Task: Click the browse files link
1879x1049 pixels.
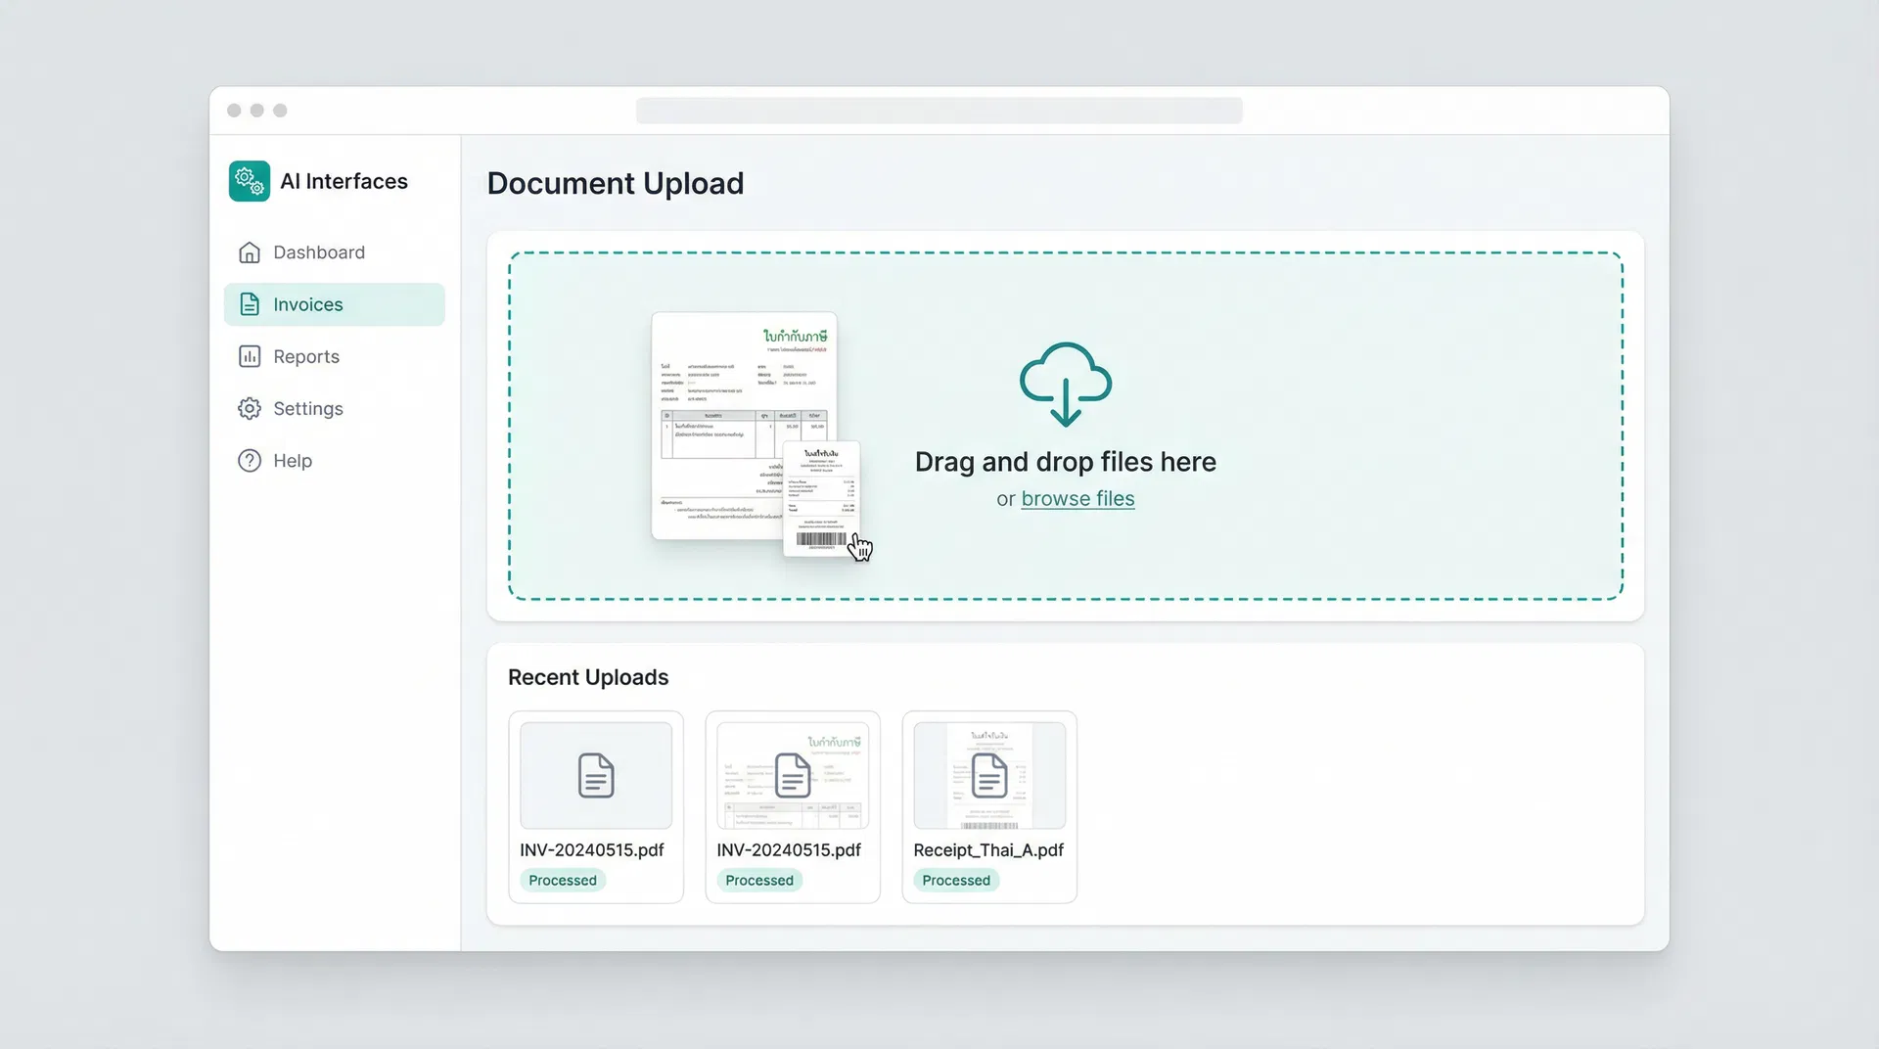Action: click(1077, 499)
